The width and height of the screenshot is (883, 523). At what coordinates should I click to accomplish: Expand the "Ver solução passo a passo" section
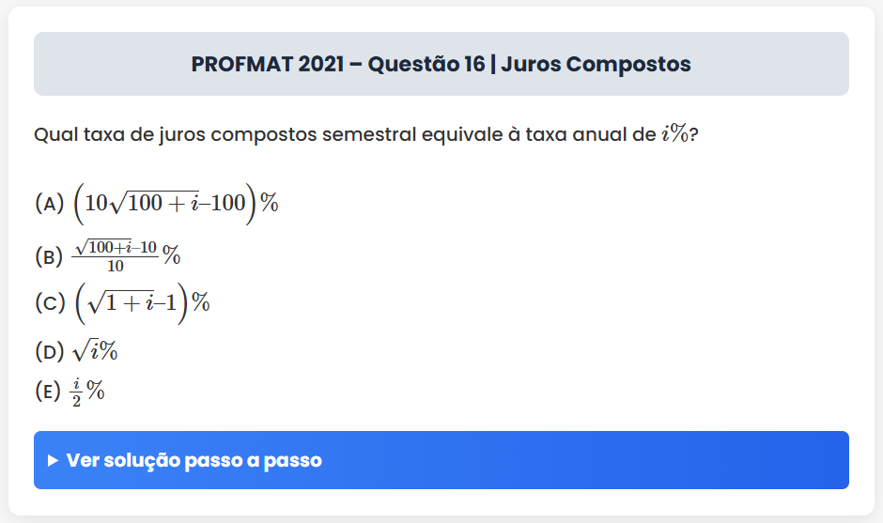point(441,460)
